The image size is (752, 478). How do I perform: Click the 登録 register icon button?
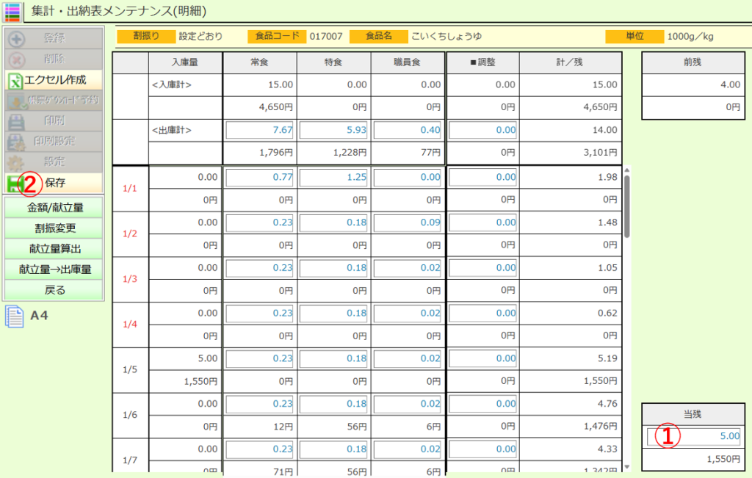click(54, 38)
